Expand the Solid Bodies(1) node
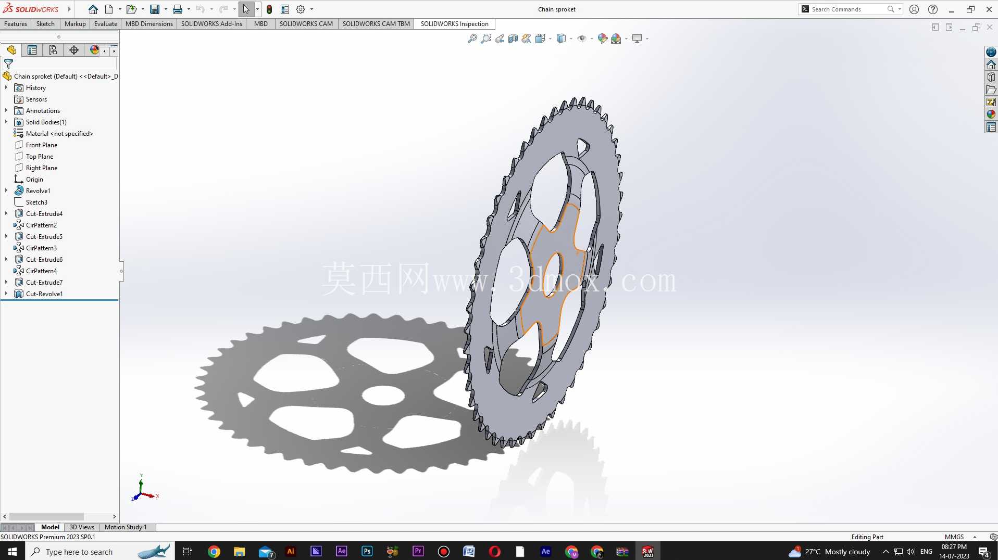998x560 pixels. tap(6, 122)
